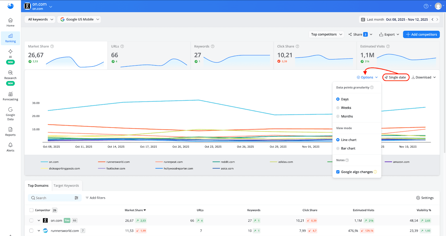
Task: Show Market Share info tooltip icon
Action: (x=52, y=46)
